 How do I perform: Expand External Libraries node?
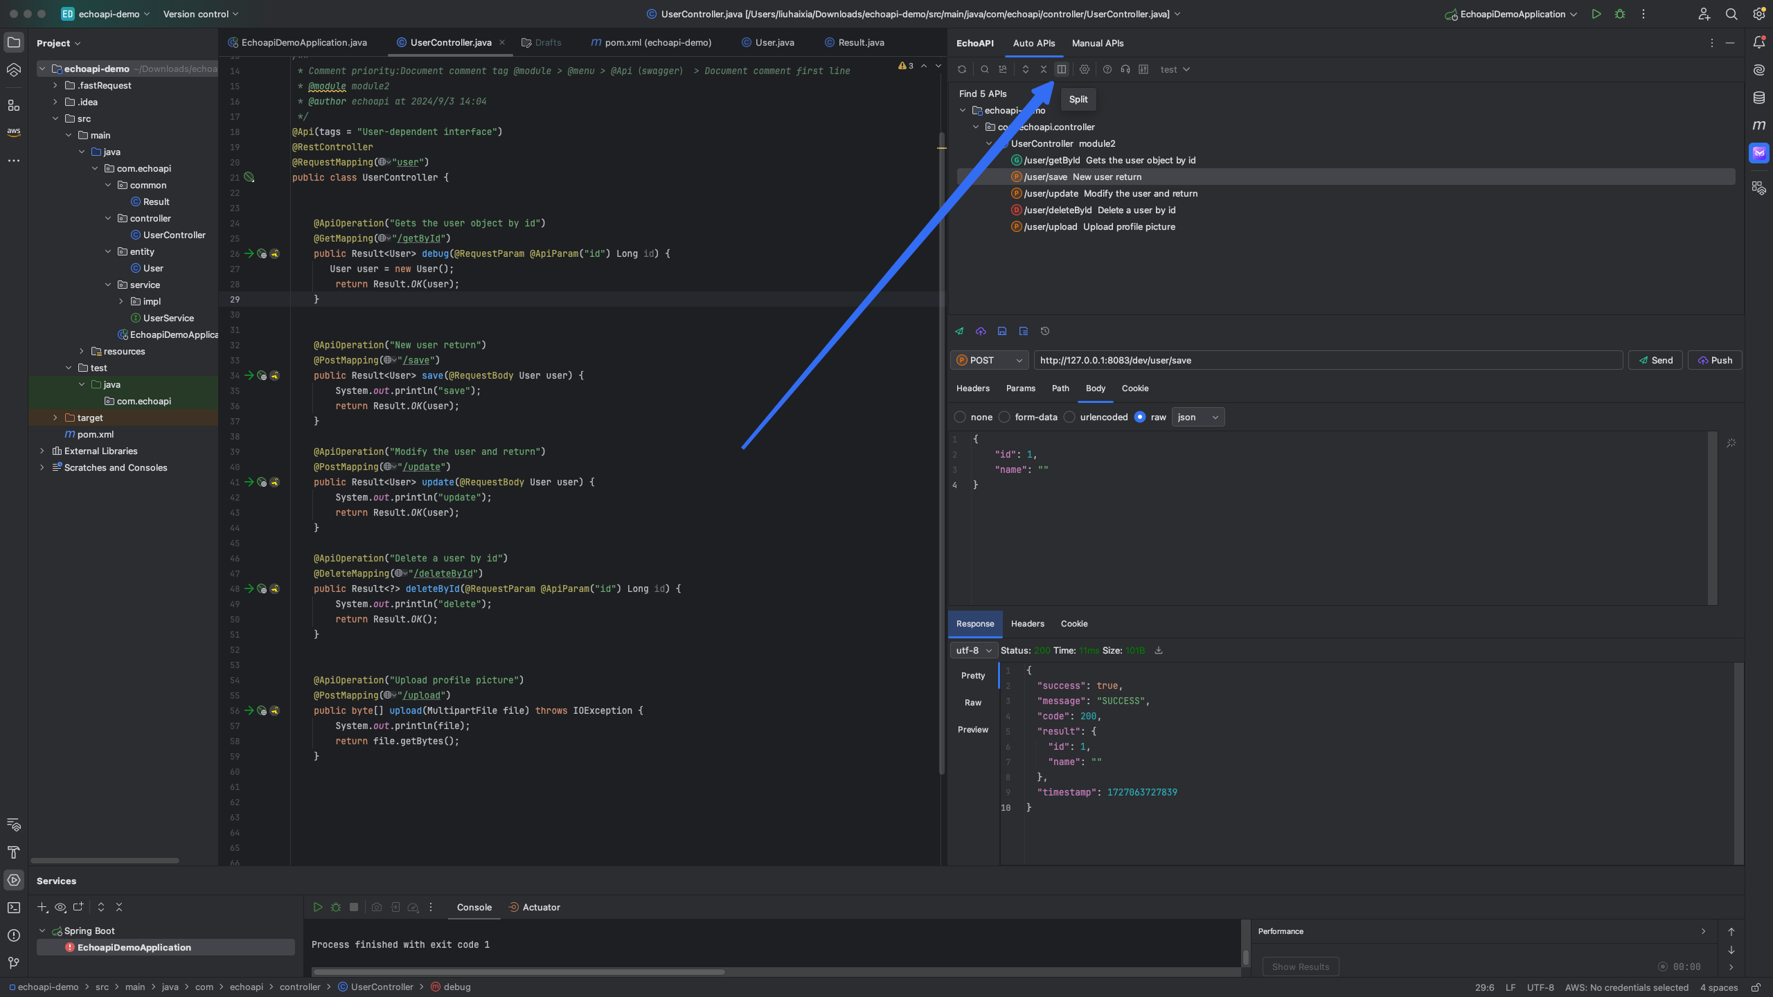point(42,451)
